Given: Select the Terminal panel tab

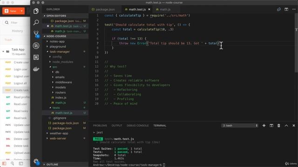Looking at the screenshot, I should 160,126.
